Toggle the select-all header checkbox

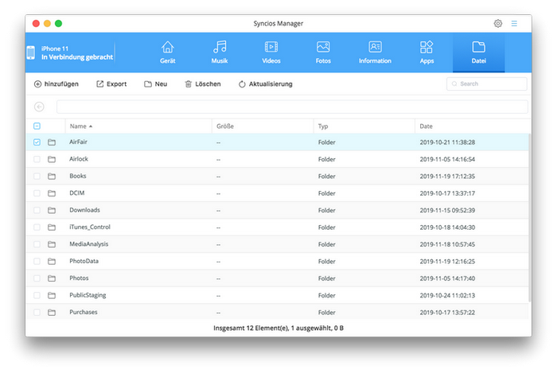pyautogui.click(x=37, y=126)
